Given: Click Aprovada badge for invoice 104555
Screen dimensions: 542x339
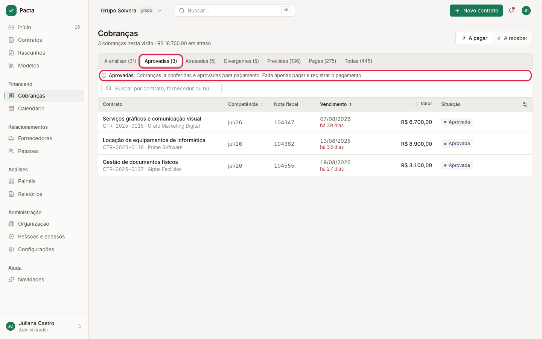Looking at the screenshot, I should point(457,165).
